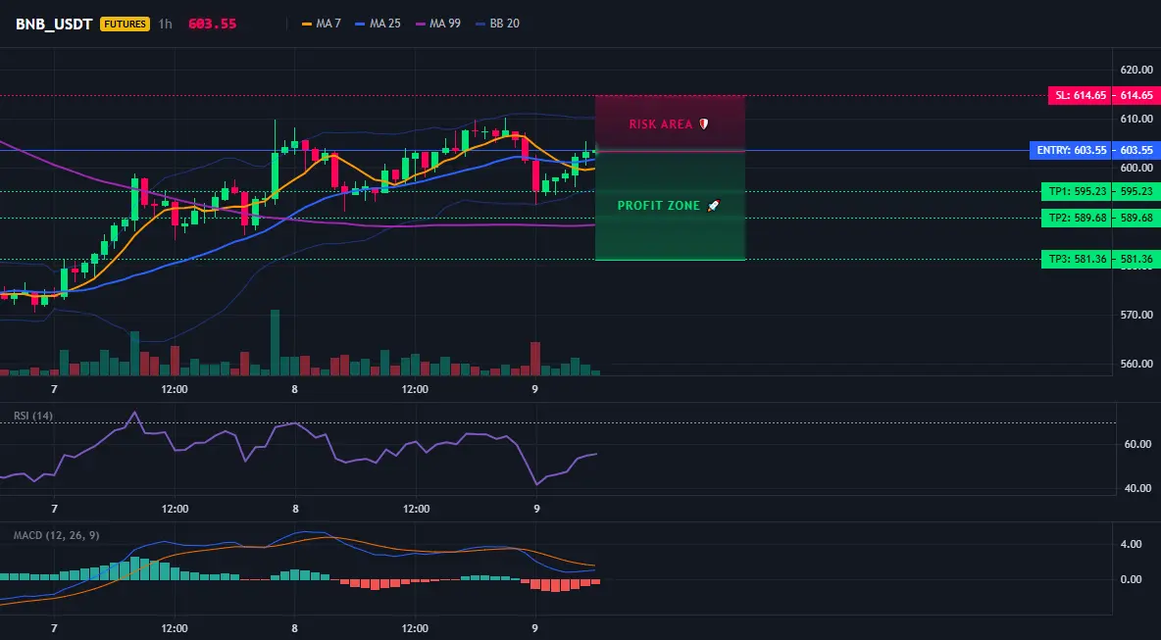This screenshot has width=1161, height=640.
Task: Click date marker 9 on main chart axis
Action: 535,388
